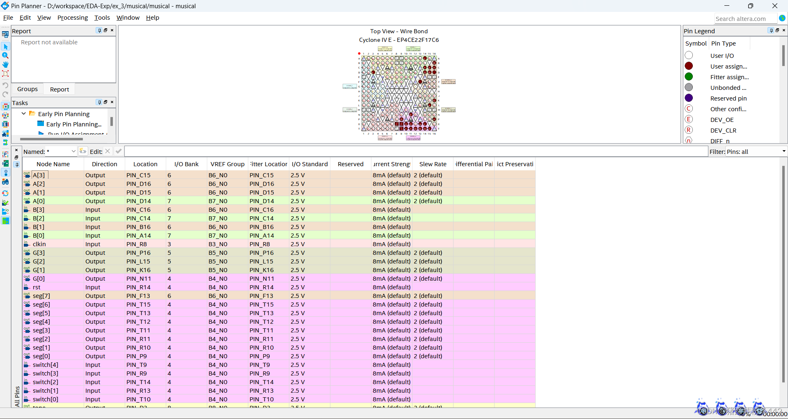The image size is (788, 419).
Task: Float the Tasks panel
Action: 105,102
